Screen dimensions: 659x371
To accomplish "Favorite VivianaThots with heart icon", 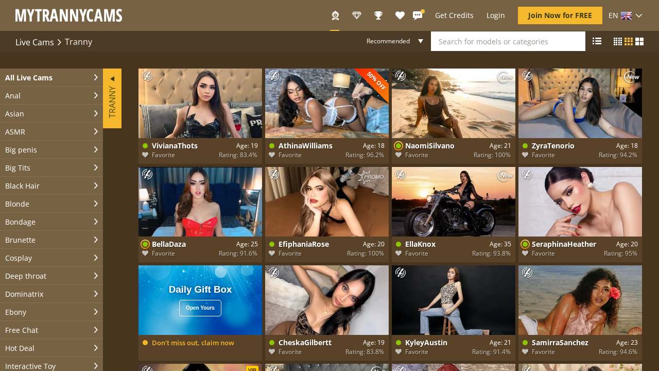I will tap(145, 155).
